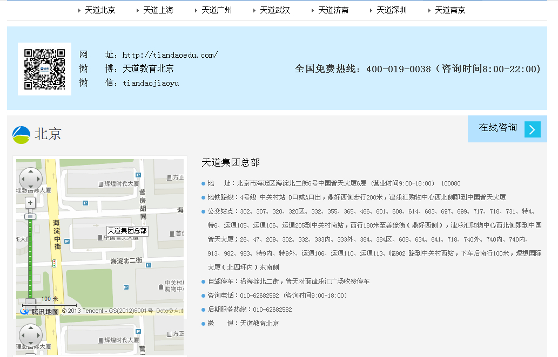Viewport: 558px width, 357px height.
Task: Click the QR code image
Action: [44, 69]
